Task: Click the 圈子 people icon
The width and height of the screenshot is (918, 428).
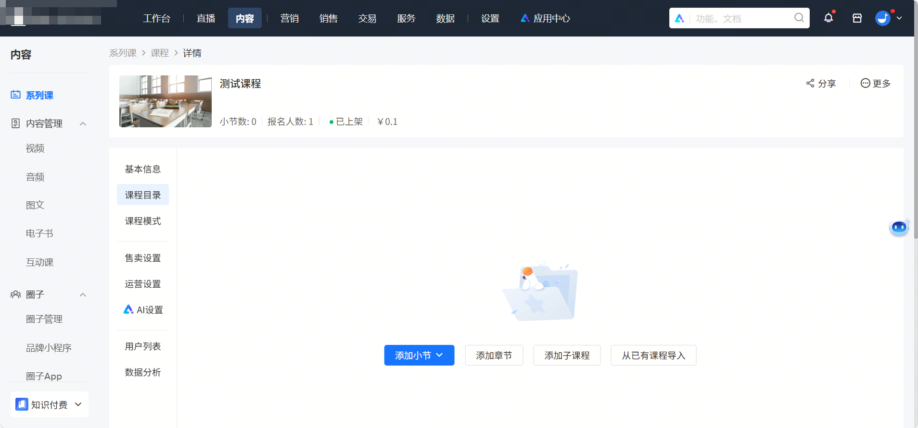Action: (x=16, y=294)
